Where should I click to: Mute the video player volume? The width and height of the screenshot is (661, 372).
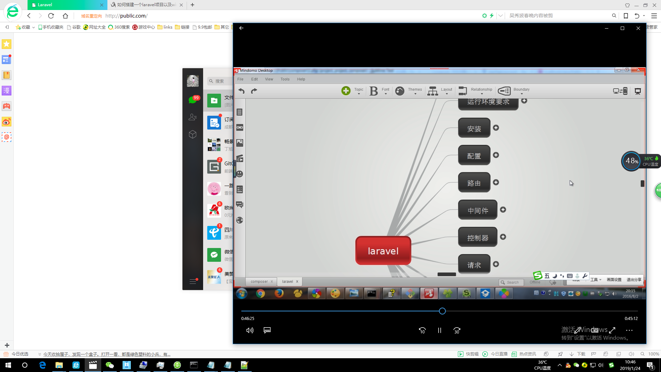250,330
